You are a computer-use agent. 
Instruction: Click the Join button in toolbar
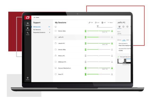coord(97,22)
